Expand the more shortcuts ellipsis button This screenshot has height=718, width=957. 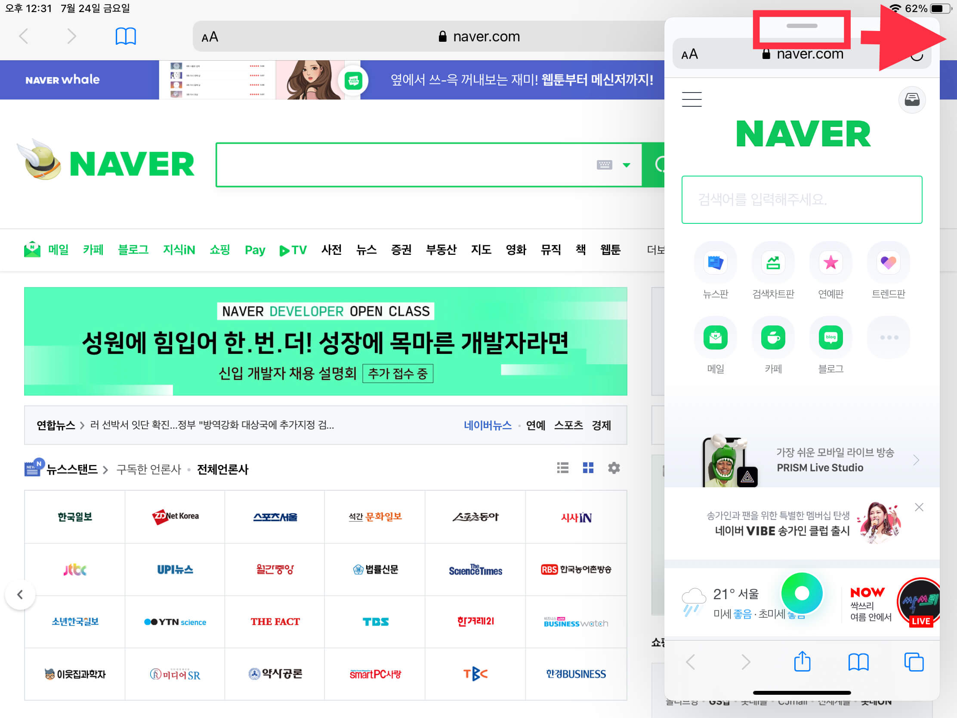coord(889,337)
